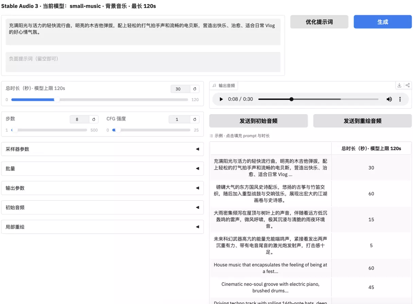Select the Cinematic neo-soul groove example
The height and width of the screenshot is (304, 413).
click(x=271, y=287)
